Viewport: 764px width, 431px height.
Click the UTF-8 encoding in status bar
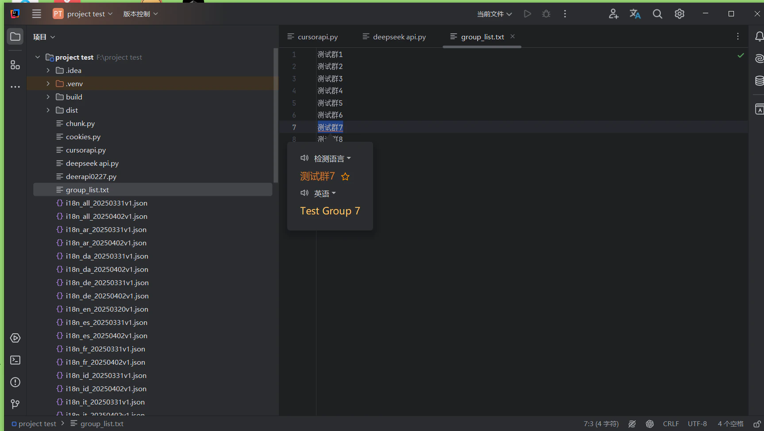click(x=697, y=424)
